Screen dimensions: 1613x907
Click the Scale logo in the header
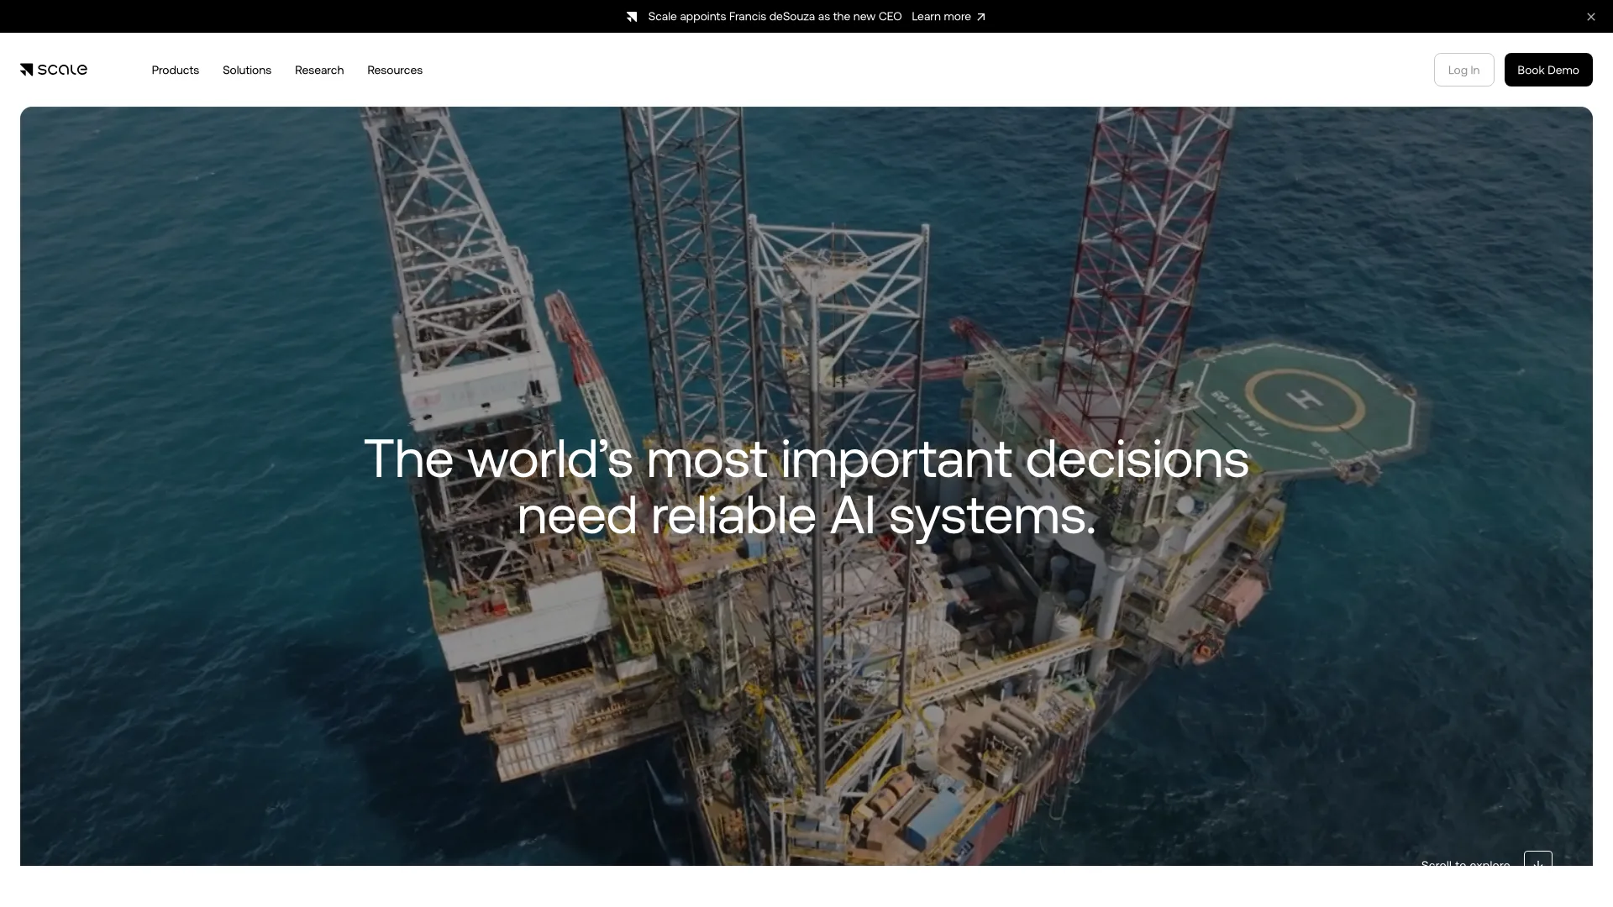click(x=54, y=70)
